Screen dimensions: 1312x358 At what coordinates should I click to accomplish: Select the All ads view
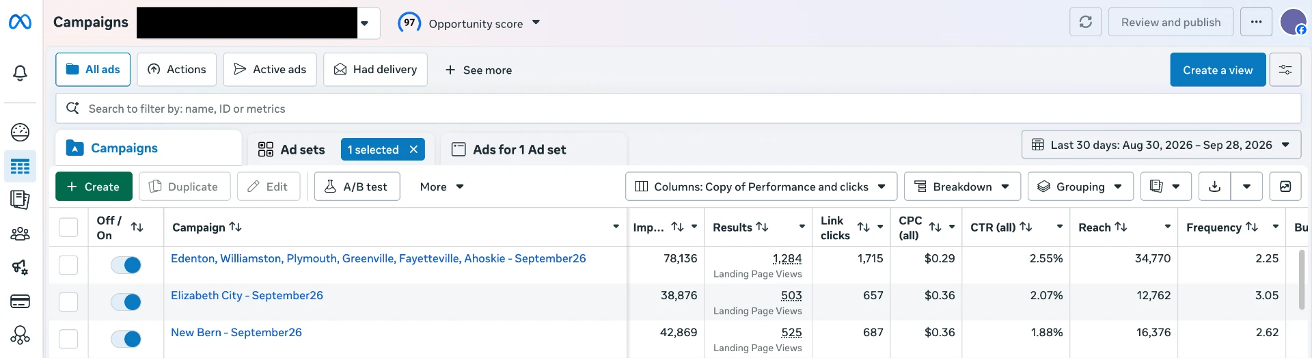coord(93,70)
